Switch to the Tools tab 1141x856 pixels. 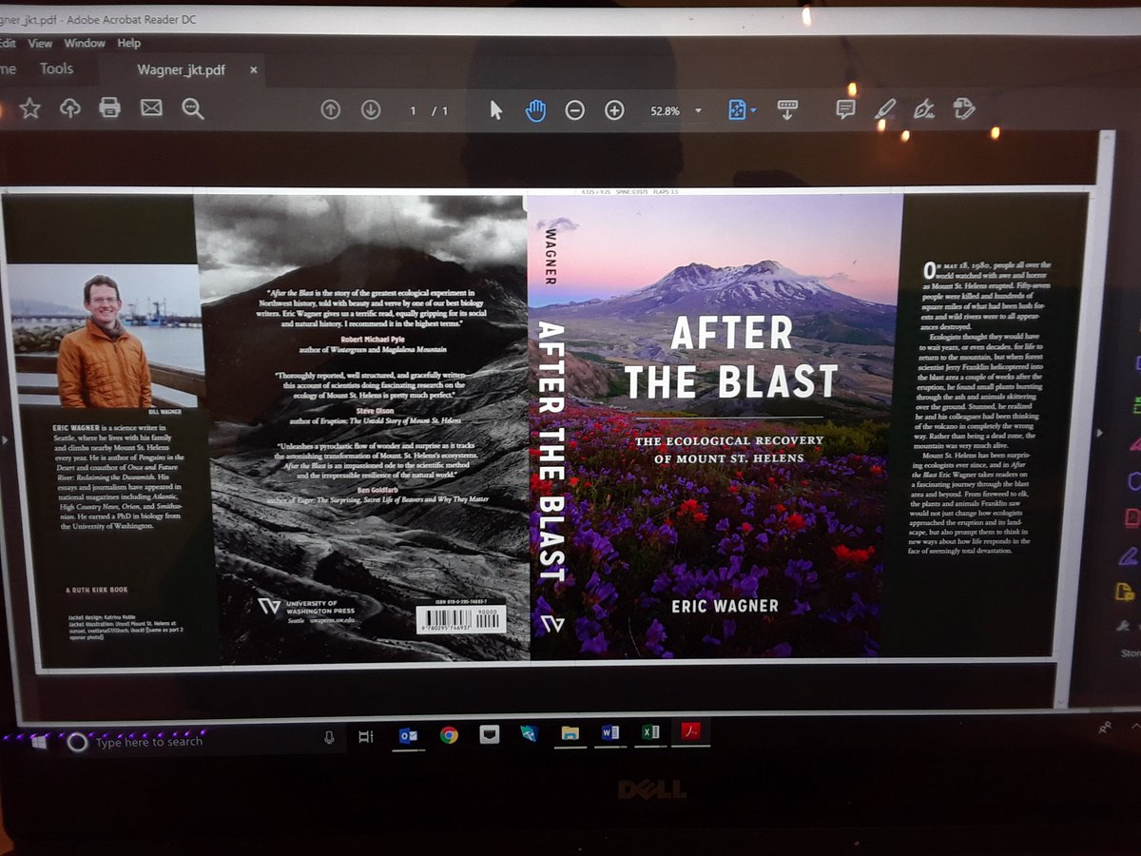click(x=56, y=68)
